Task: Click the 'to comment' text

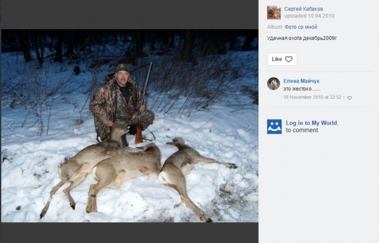Action: pos(302,130)
